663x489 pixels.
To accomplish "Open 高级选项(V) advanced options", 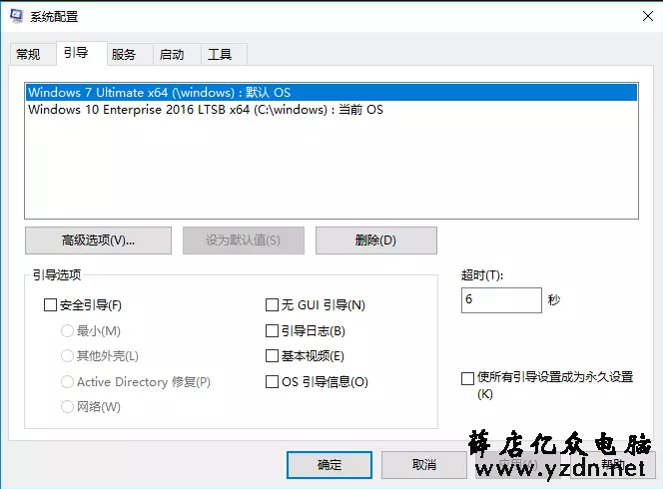I will click(x=98, y=241).
